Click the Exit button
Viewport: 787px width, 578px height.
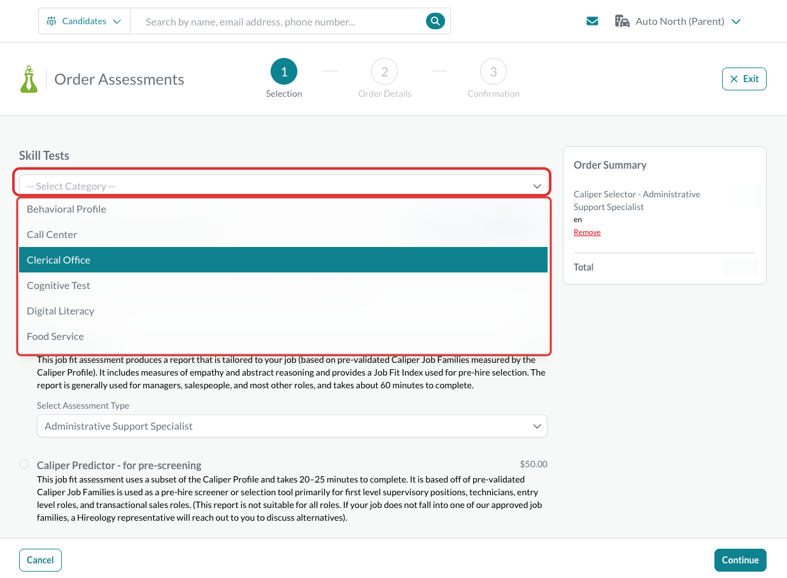coord(744,79)
